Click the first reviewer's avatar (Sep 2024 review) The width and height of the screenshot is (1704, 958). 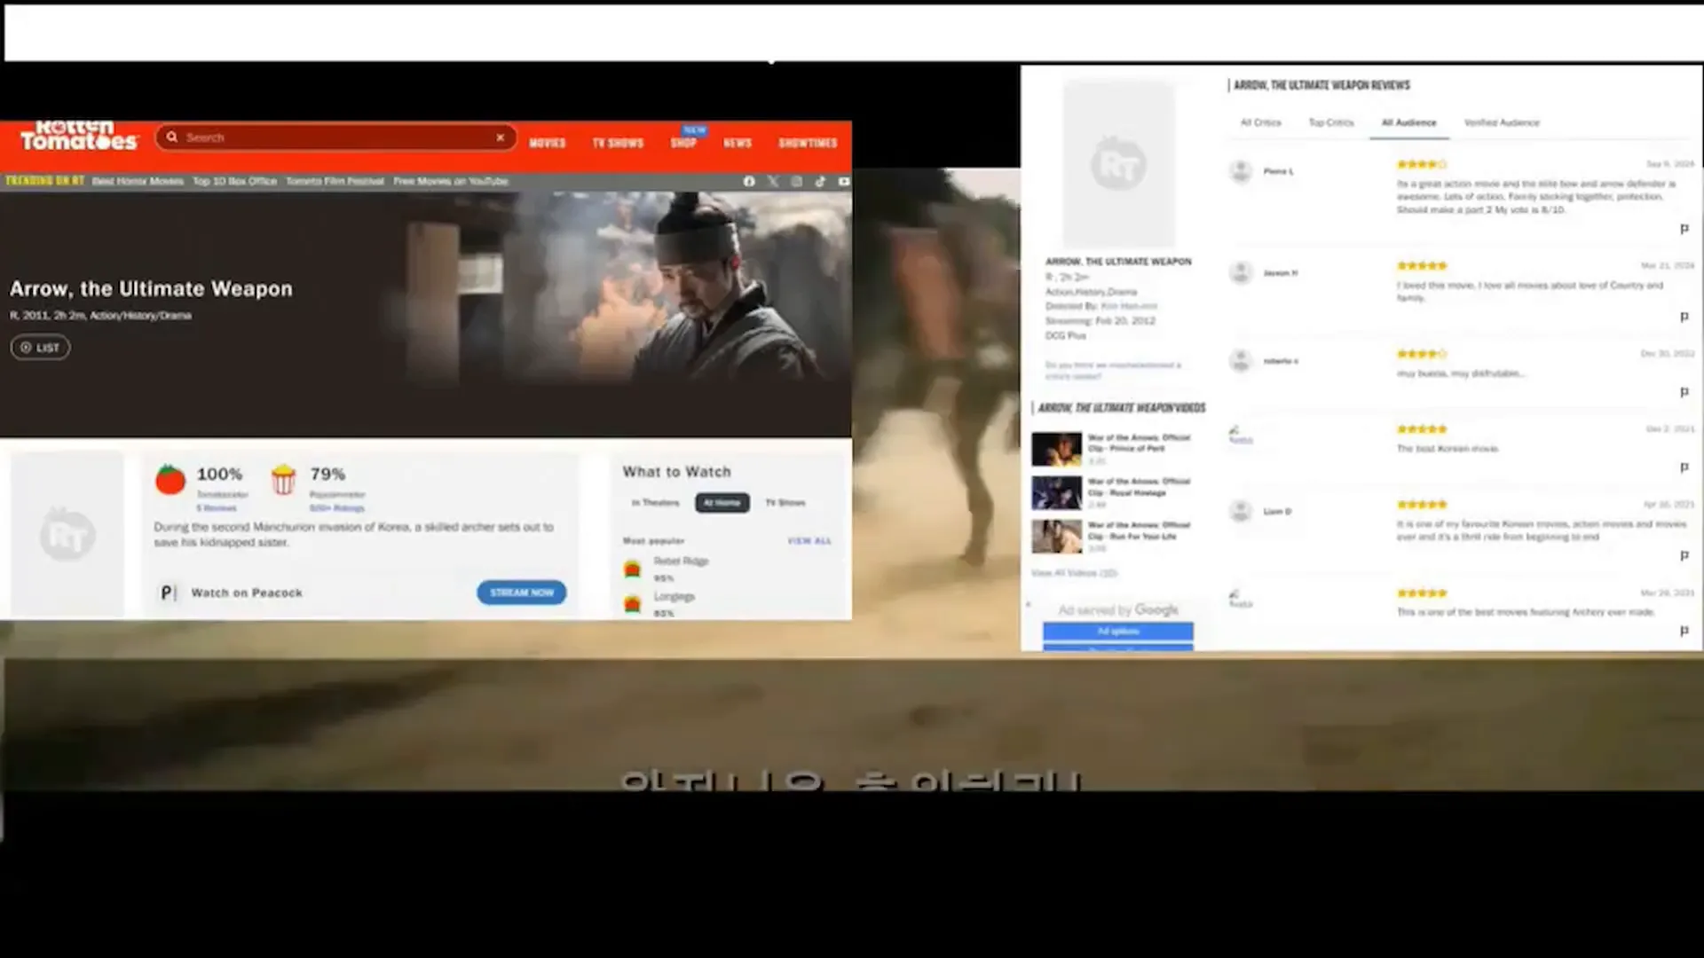1241,170
